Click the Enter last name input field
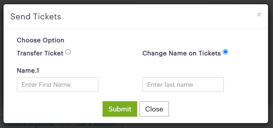Screen dimensions: 273x128 click(x=183, y=85)
